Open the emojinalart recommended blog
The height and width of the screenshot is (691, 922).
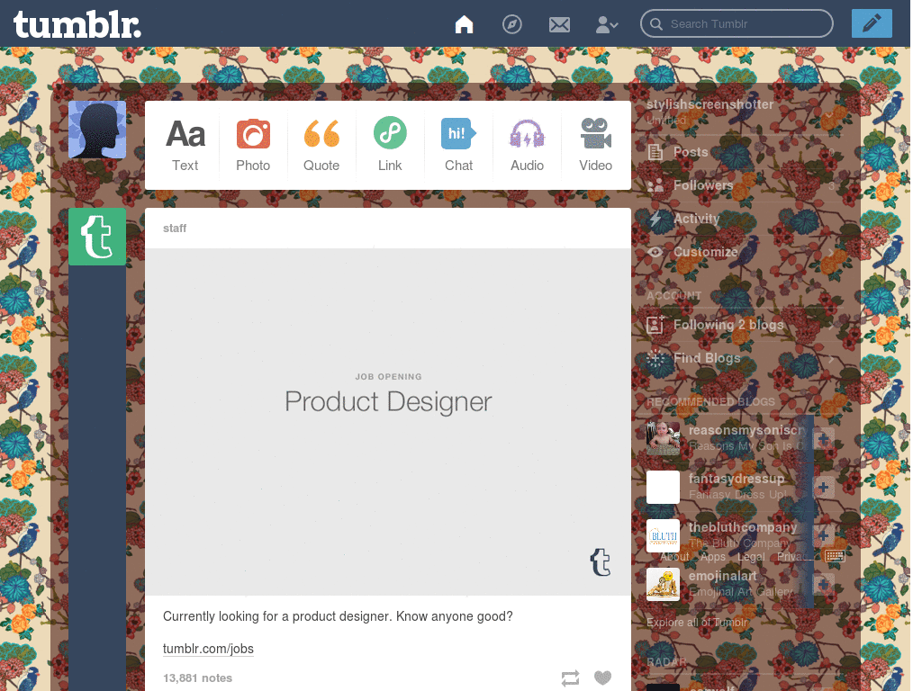click(723, 577)
